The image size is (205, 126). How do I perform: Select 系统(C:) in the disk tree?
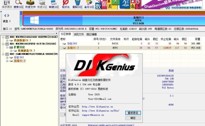(x=20, y=61)
